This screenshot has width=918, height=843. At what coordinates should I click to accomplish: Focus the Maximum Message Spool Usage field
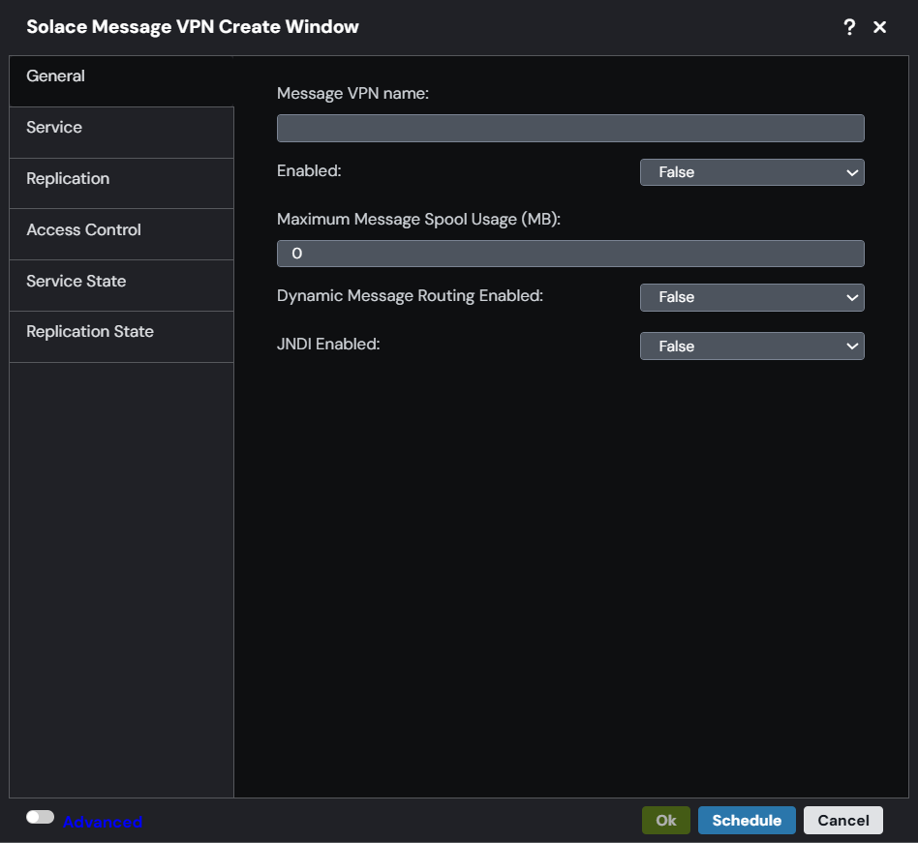pos(570,254)
